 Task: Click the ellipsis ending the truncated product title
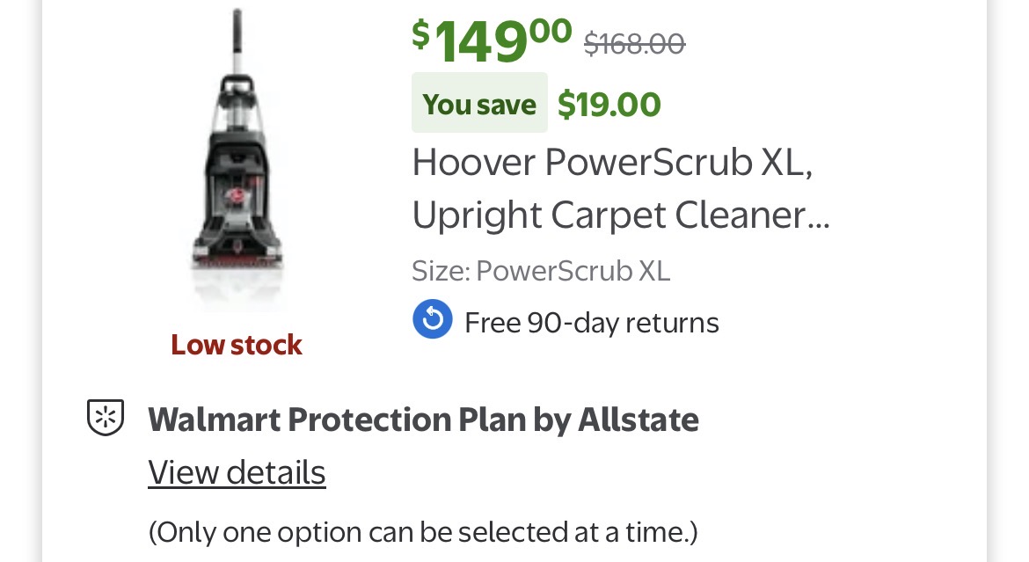tap(818, 220)
